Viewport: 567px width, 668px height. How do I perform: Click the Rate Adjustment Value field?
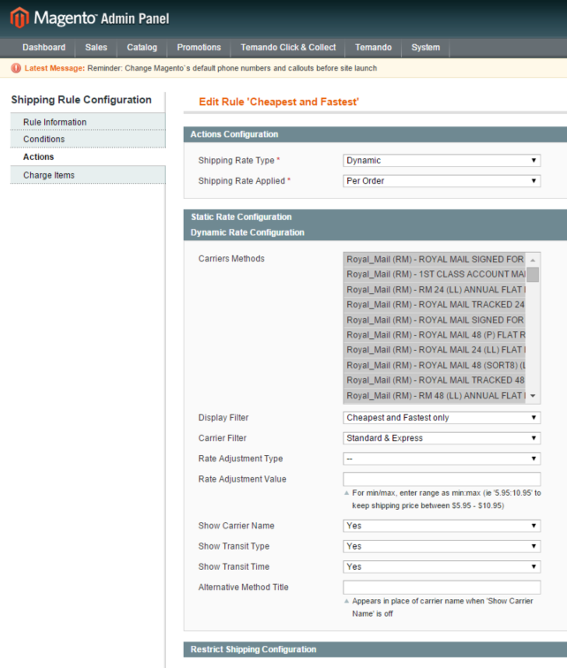click(x=442, y=479)
